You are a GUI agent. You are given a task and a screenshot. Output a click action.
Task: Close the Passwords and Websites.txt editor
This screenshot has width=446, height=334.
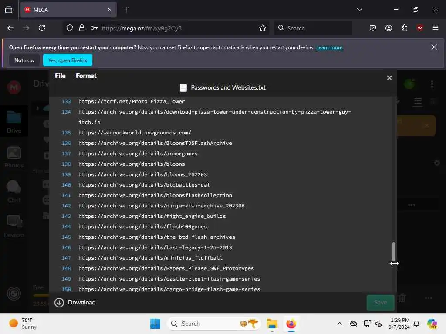click(389, 78)
